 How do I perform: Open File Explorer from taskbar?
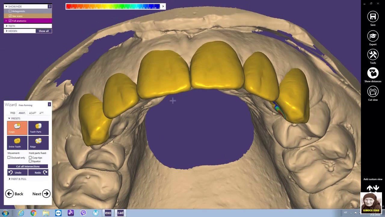46,213
